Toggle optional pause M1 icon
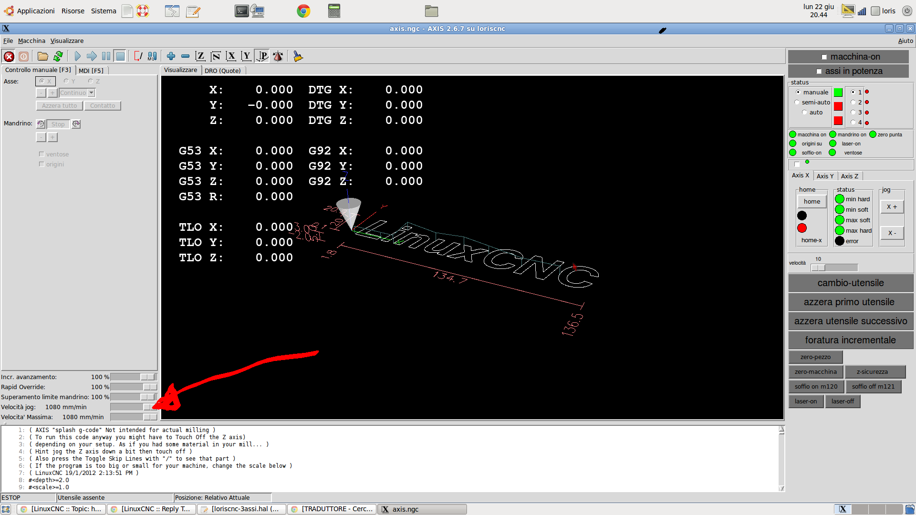916x515 pixels. [x=152, y=57]
